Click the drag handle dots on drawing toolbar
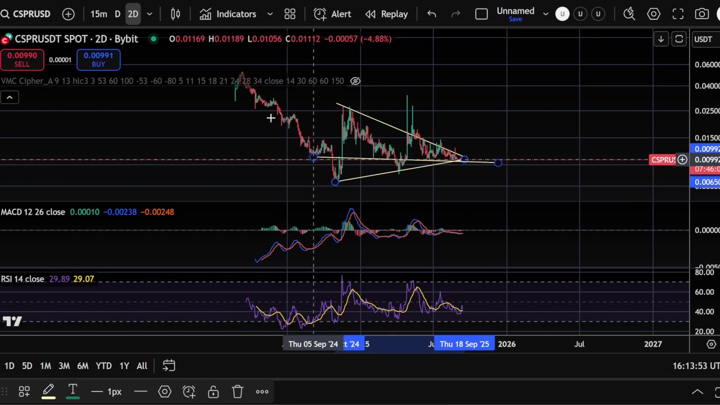This screenshot has height=405, width=720. pyautogui.click(x=4, y=391)
